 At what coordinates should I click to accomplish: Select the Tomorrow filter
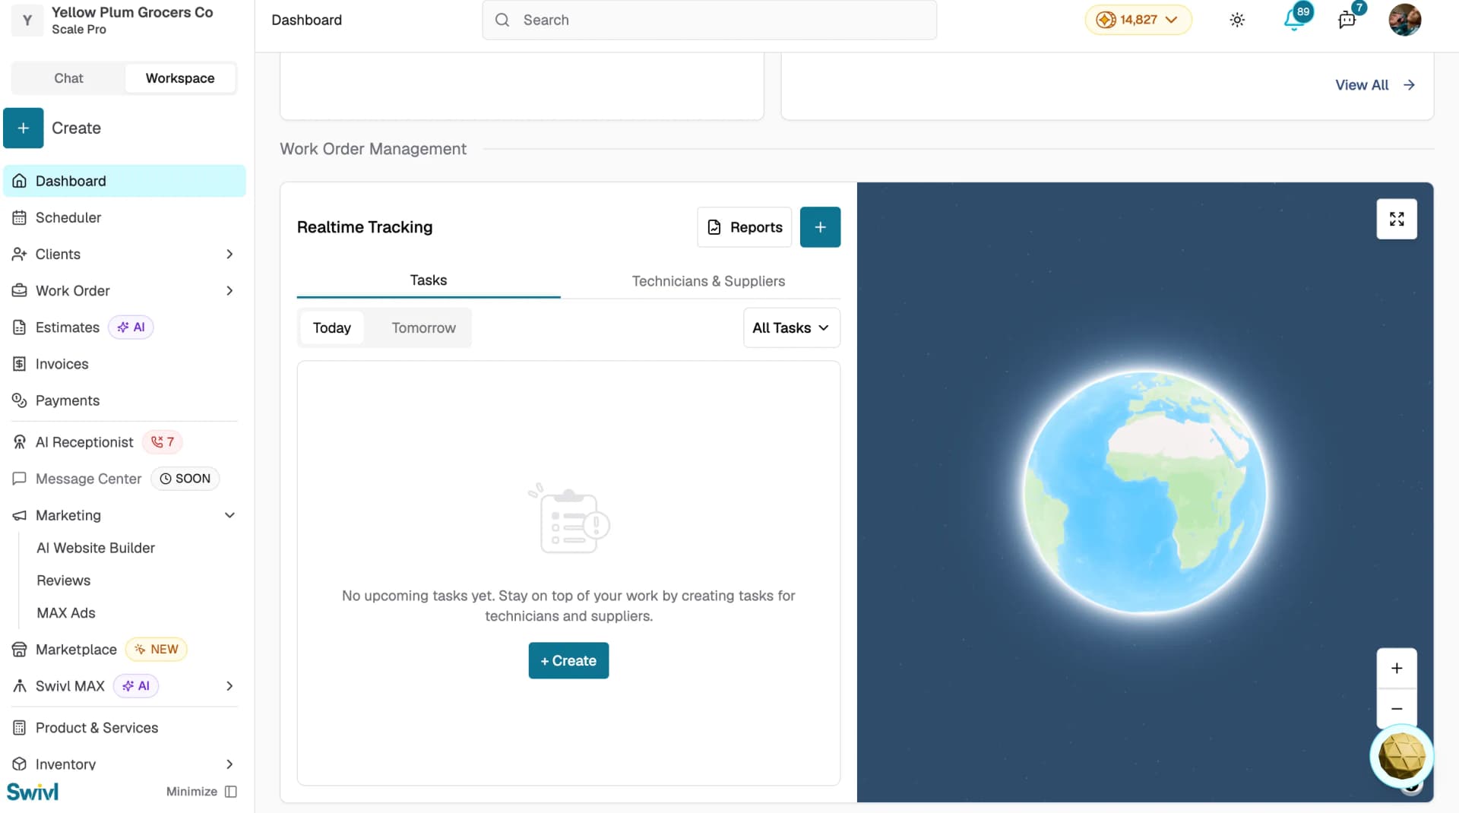(424, 327)
